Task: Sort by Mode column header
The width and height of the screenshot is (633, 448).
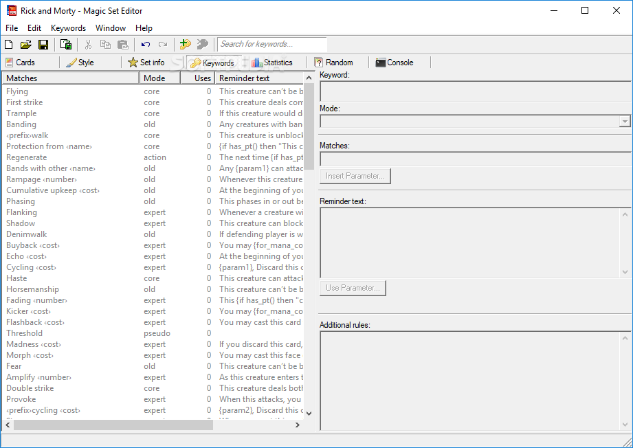Action: coord(160,78)
